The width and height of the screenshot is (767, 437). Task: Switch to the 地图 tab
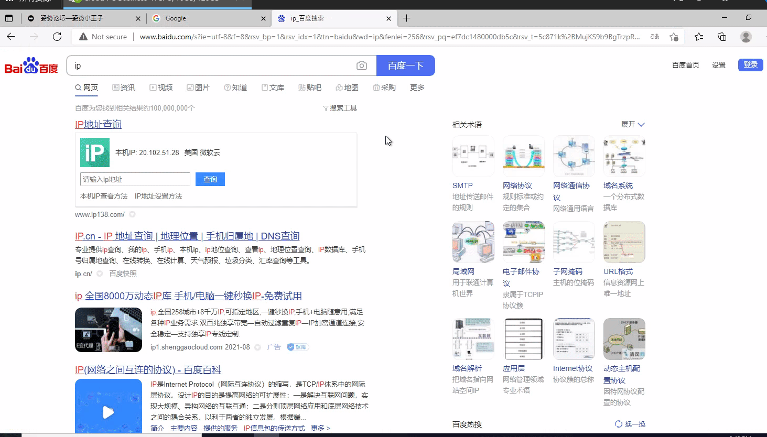pos(347,88)
